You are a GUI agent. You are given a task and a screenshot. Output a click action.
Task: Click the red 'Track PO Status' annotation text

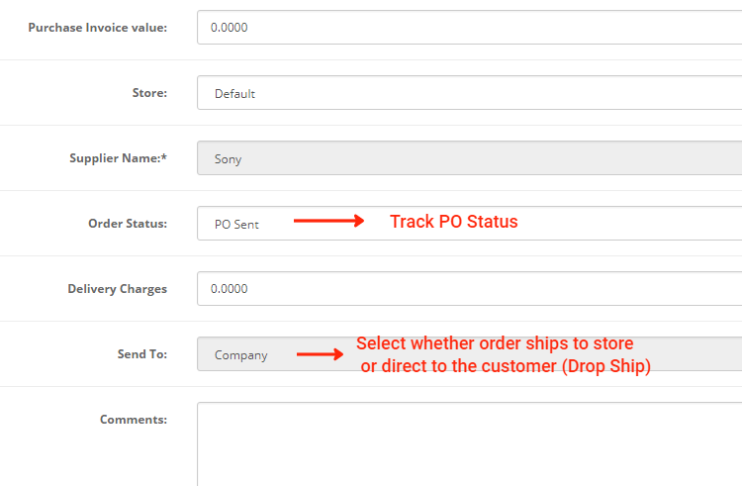pyautogui.click(x=453, y=222)
